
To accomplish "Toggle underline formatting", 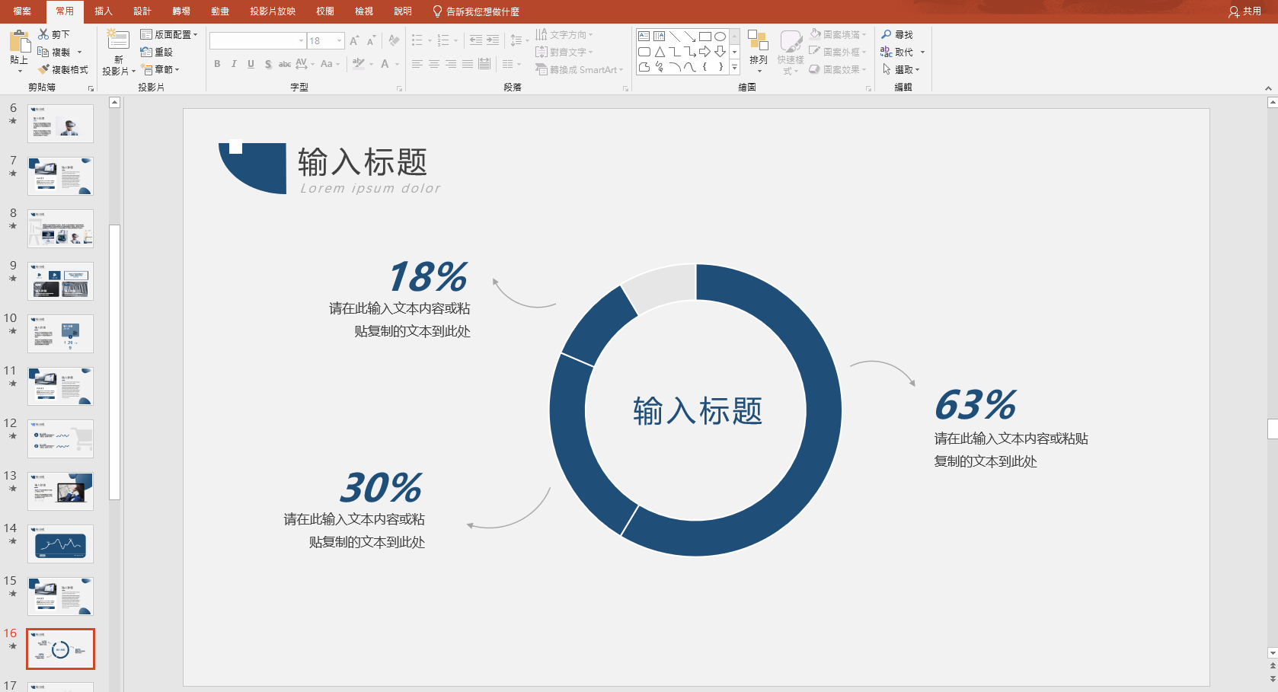I will 251,64.
